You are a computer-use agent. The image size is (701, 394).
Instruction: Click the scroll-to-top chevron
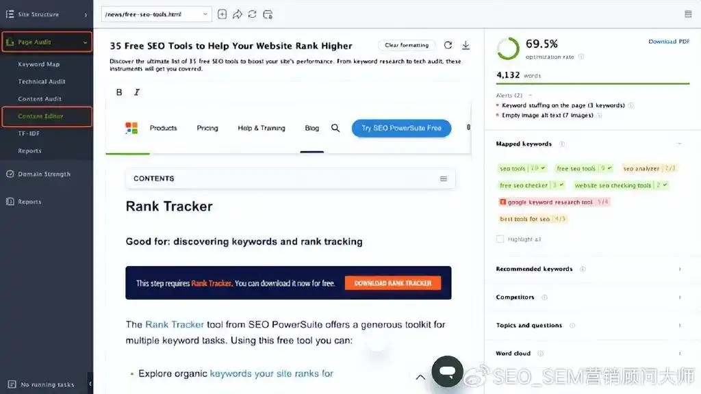420,377
